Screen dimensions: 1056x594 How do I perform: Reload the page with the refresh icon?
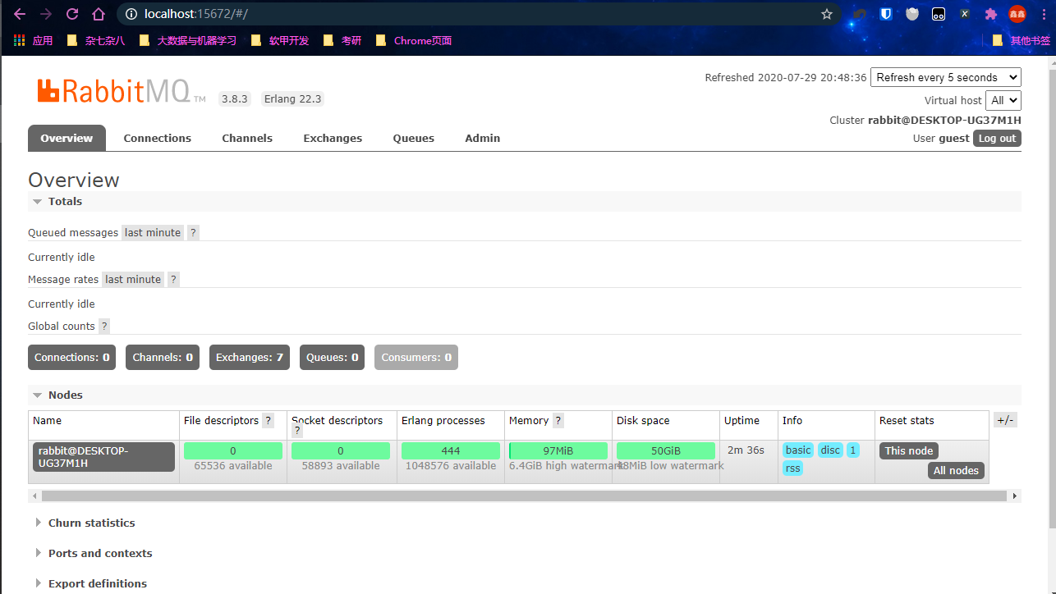pyautogui.click(x=72, y=14)
